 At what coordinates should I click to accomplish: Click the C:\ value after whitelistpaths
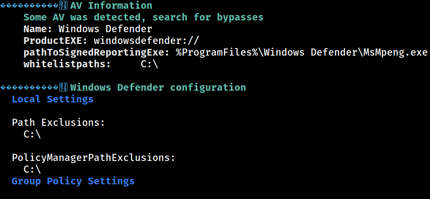[x=149, y=64]
